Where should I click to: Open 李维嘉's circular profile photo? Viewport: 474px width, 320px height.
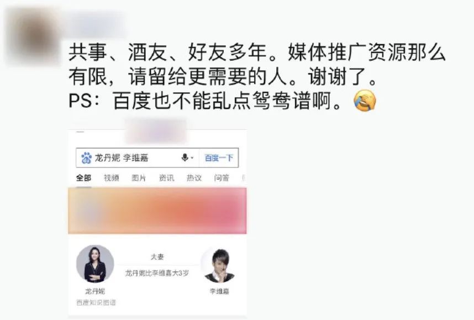pyautogui.click(x=219, y=264)
